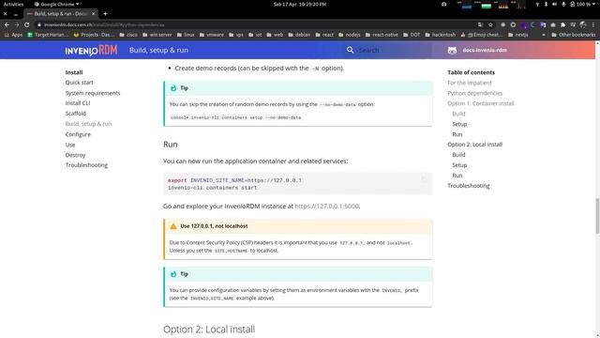
Task: Click the search magnifier icon
Action: click(350, 50)
